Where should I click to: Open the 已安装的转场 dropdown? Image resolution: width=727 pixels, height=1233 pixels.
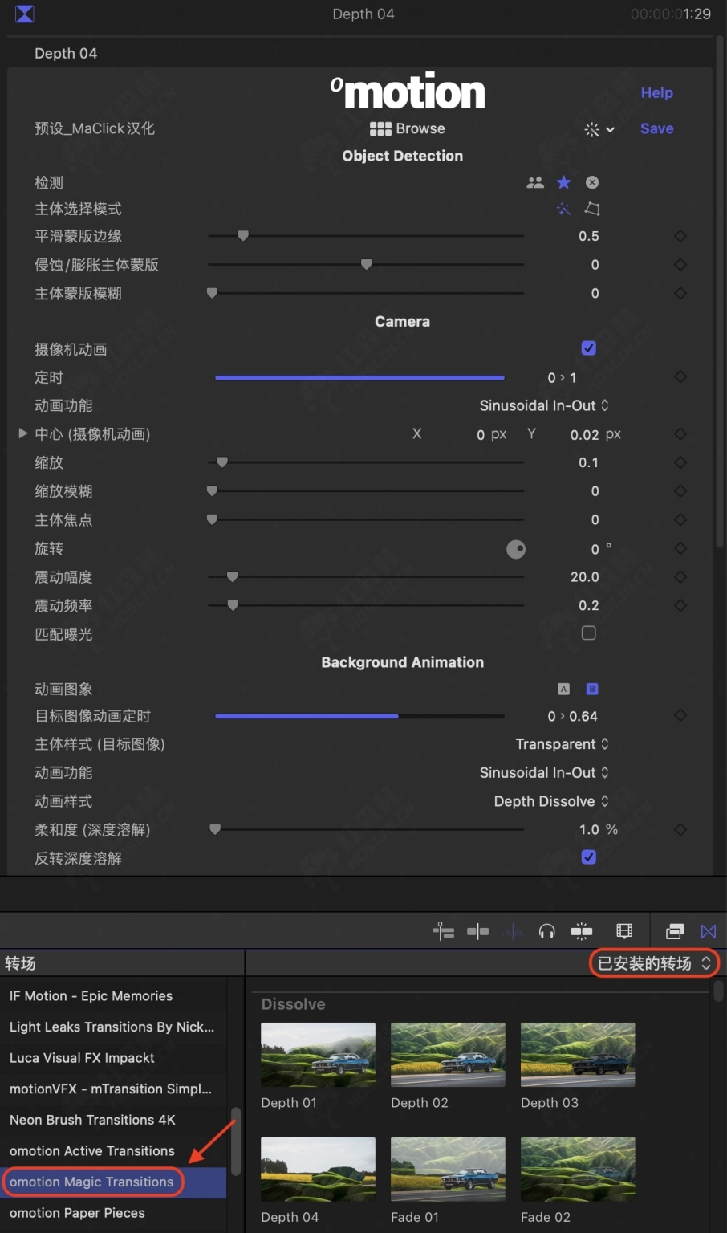click(x=652, y=962)
